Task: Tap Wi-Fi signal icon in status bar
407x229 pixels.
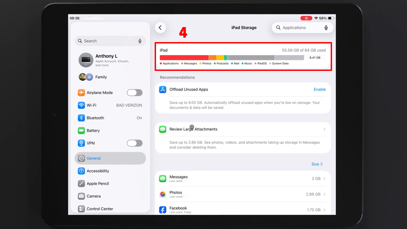Action: click(316, 18)
